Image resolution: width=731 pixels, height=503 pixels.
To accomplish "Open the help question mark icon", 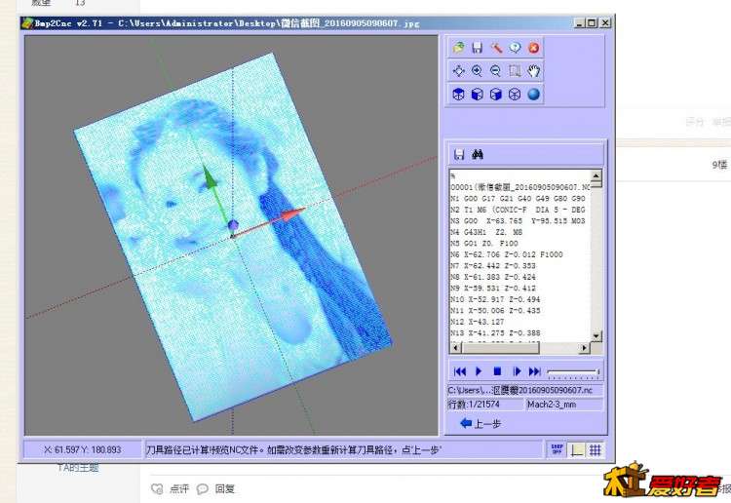I will [515, 47].
